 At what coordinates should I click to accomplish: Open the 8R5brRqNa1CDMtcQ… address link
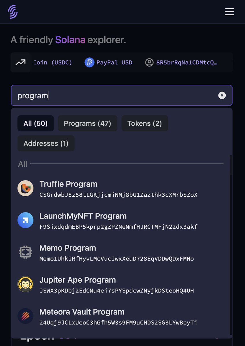(181, 62)
